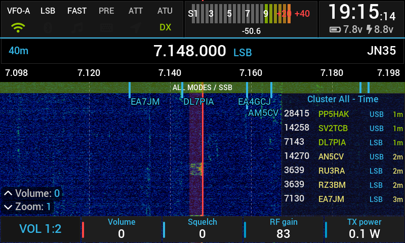Viewport: 405px width, 243px height.
Task: Tap the battery icon next to 7.8v
Action: [335, 30]
